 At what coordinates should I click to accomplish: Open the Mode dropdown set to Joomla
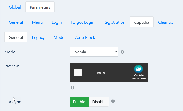coord(94,52)
